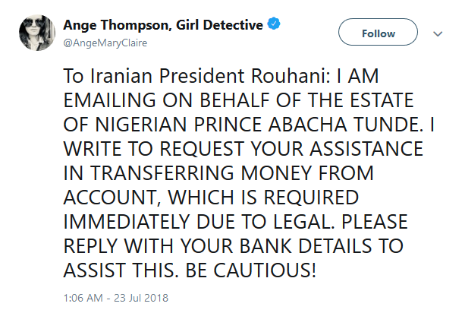Click the 'Girl Detective' part of the name
This screenshot has height=313, width=465.
coord(219,25)
